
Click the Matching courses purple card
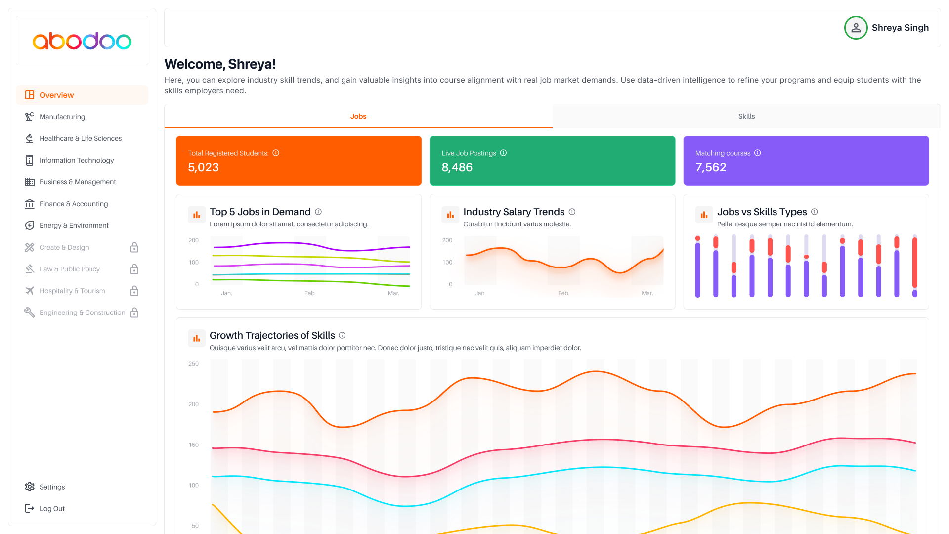point(806,161)
